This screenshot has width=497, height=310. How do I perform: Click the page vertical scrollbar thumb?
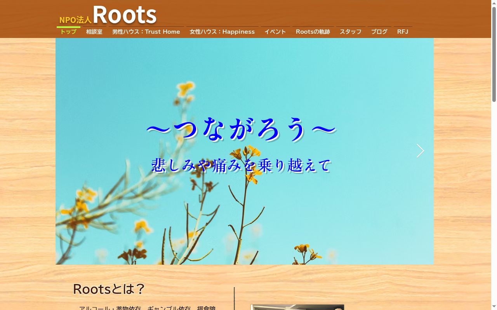494,54
